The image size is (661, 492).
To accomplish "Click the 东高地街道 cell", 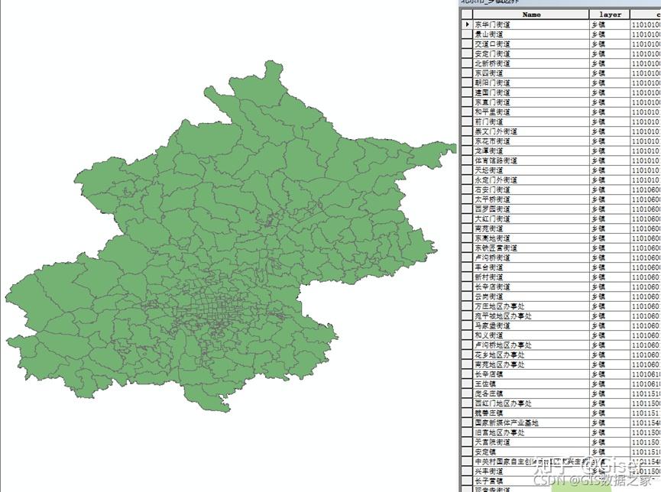I will pos(531,238).
